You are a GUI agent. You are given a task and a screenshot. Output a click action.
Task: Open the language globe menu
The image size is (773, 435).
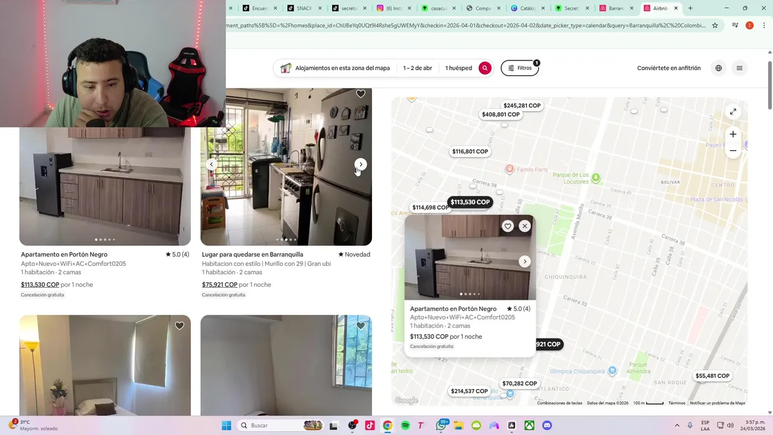pyautogui.click(x=719, y=68)
